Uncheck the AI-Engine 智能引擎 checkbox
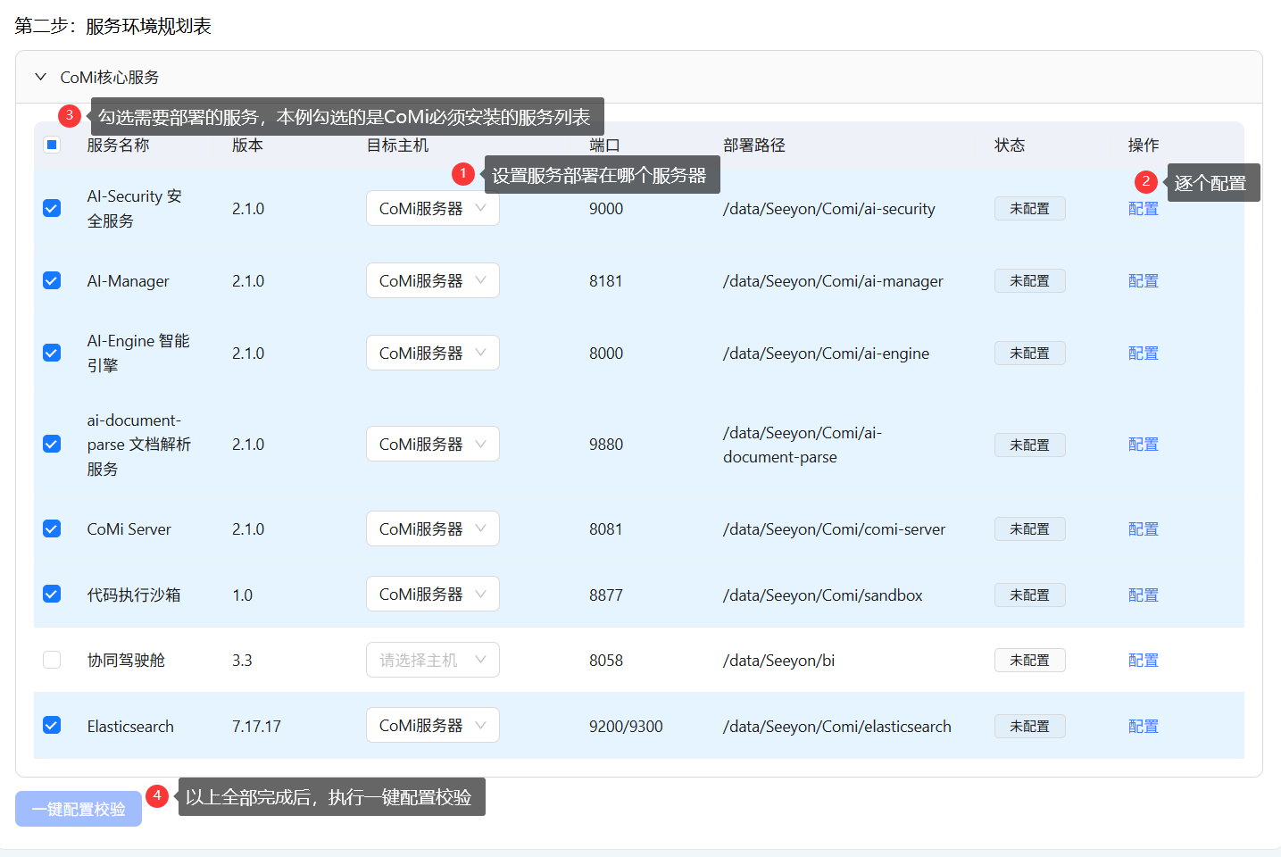Image resolution: width=1281 pixels, height=857 pixels. [52, 353]
